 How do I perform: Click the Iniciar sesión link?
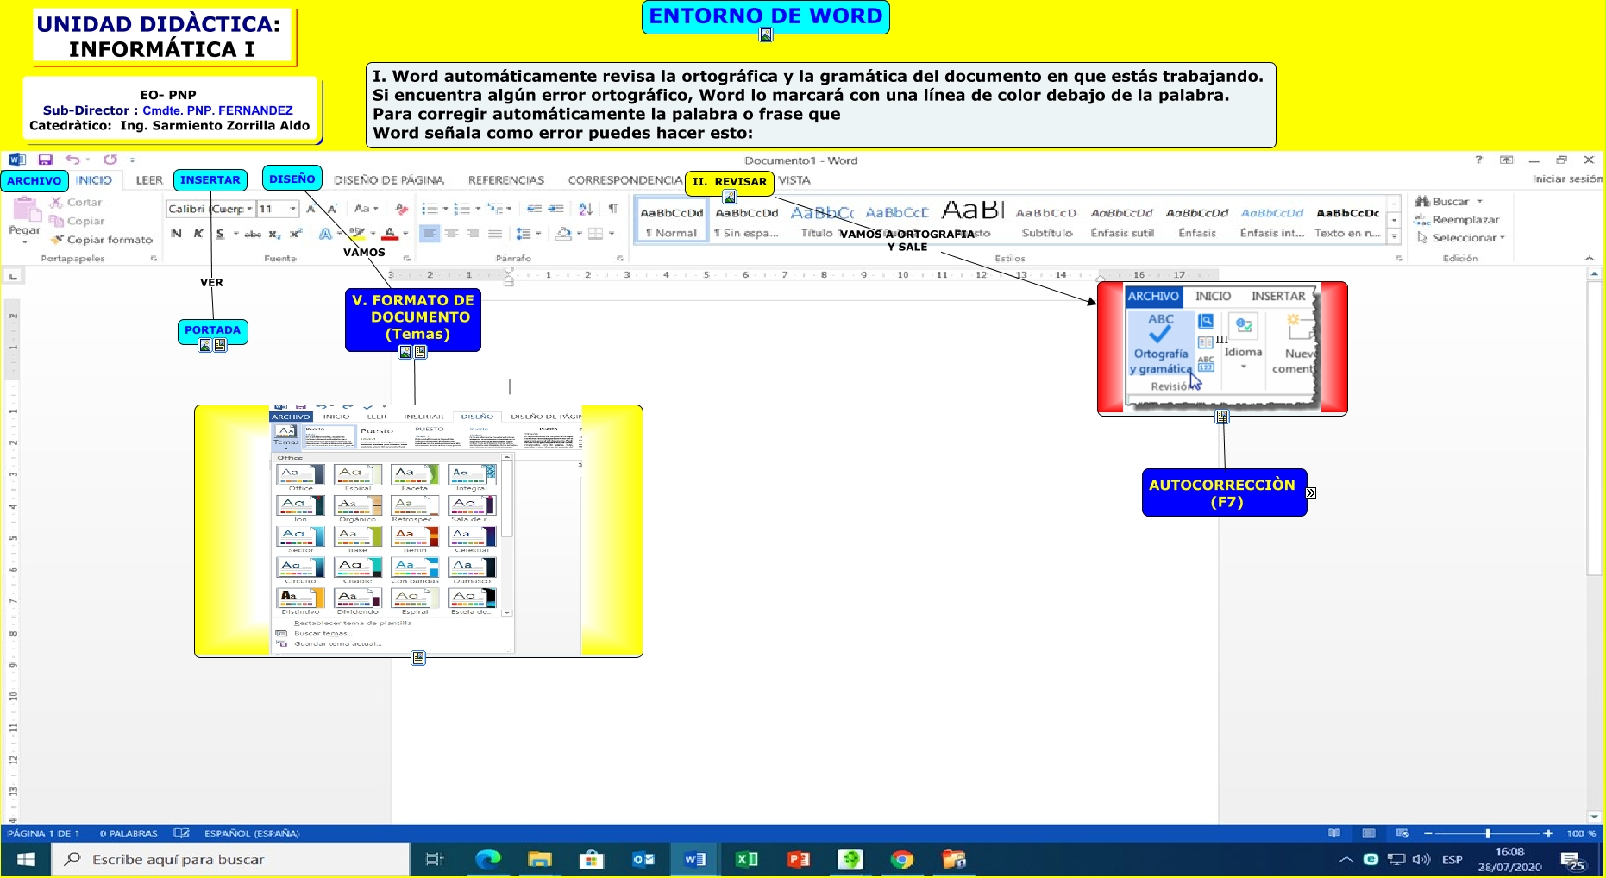[1566, 179]
